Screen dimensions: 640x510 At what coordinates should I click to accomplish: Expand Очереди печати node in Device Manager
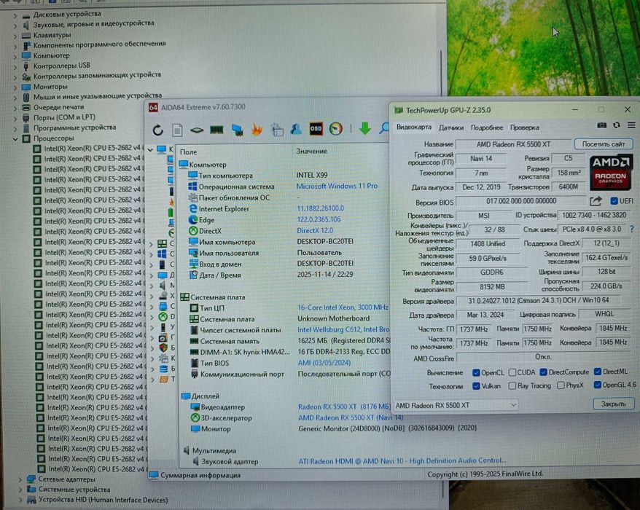click(15, 108)
